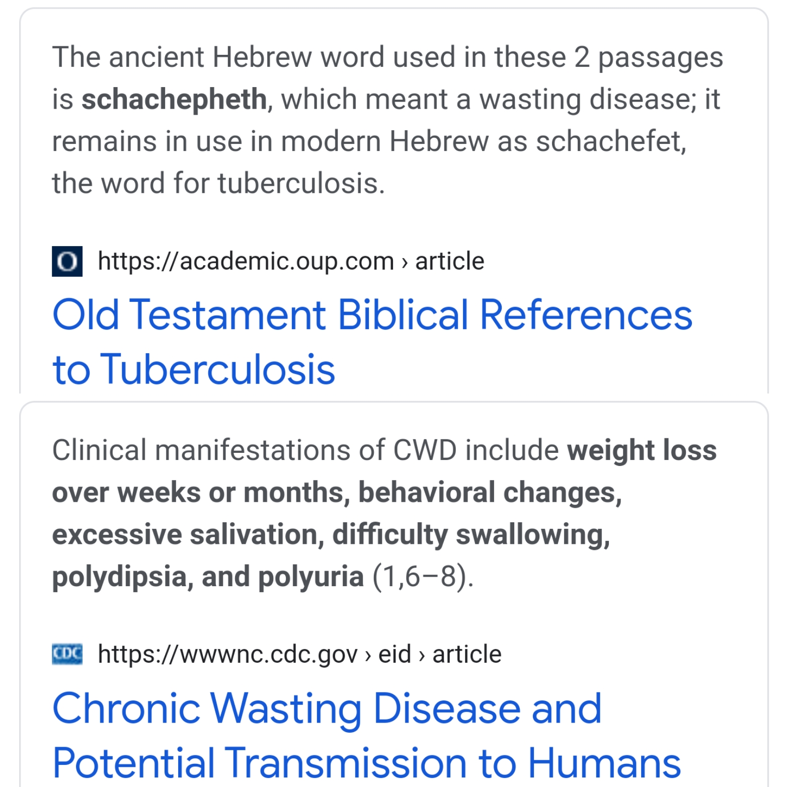Image resolution: width=787 pixels, height=787 pixels.
Task: Click the "CWD" abbreviation in the snippet
Action: (424, 450)
